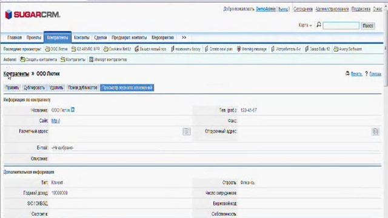Viewport: 388px width, 218px height.
Task: Open recently viewed Cloudview Net item
Action: click(117, 49)
